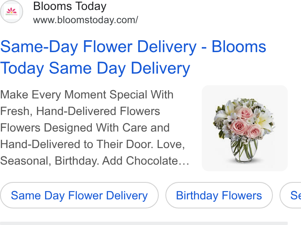301x225 pixels.
Task: Click the 'Flowers Designed With Care' text line
Action: pyautogui.click(x=85, y=128)
